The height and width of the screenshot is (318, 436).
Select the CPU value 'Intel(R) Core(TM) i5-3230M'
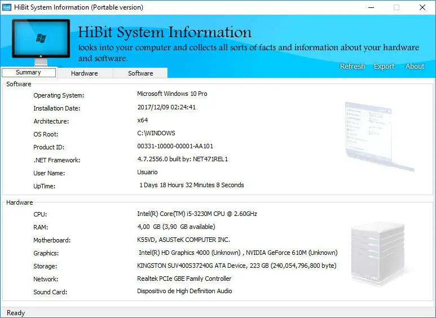coord(175,214)
